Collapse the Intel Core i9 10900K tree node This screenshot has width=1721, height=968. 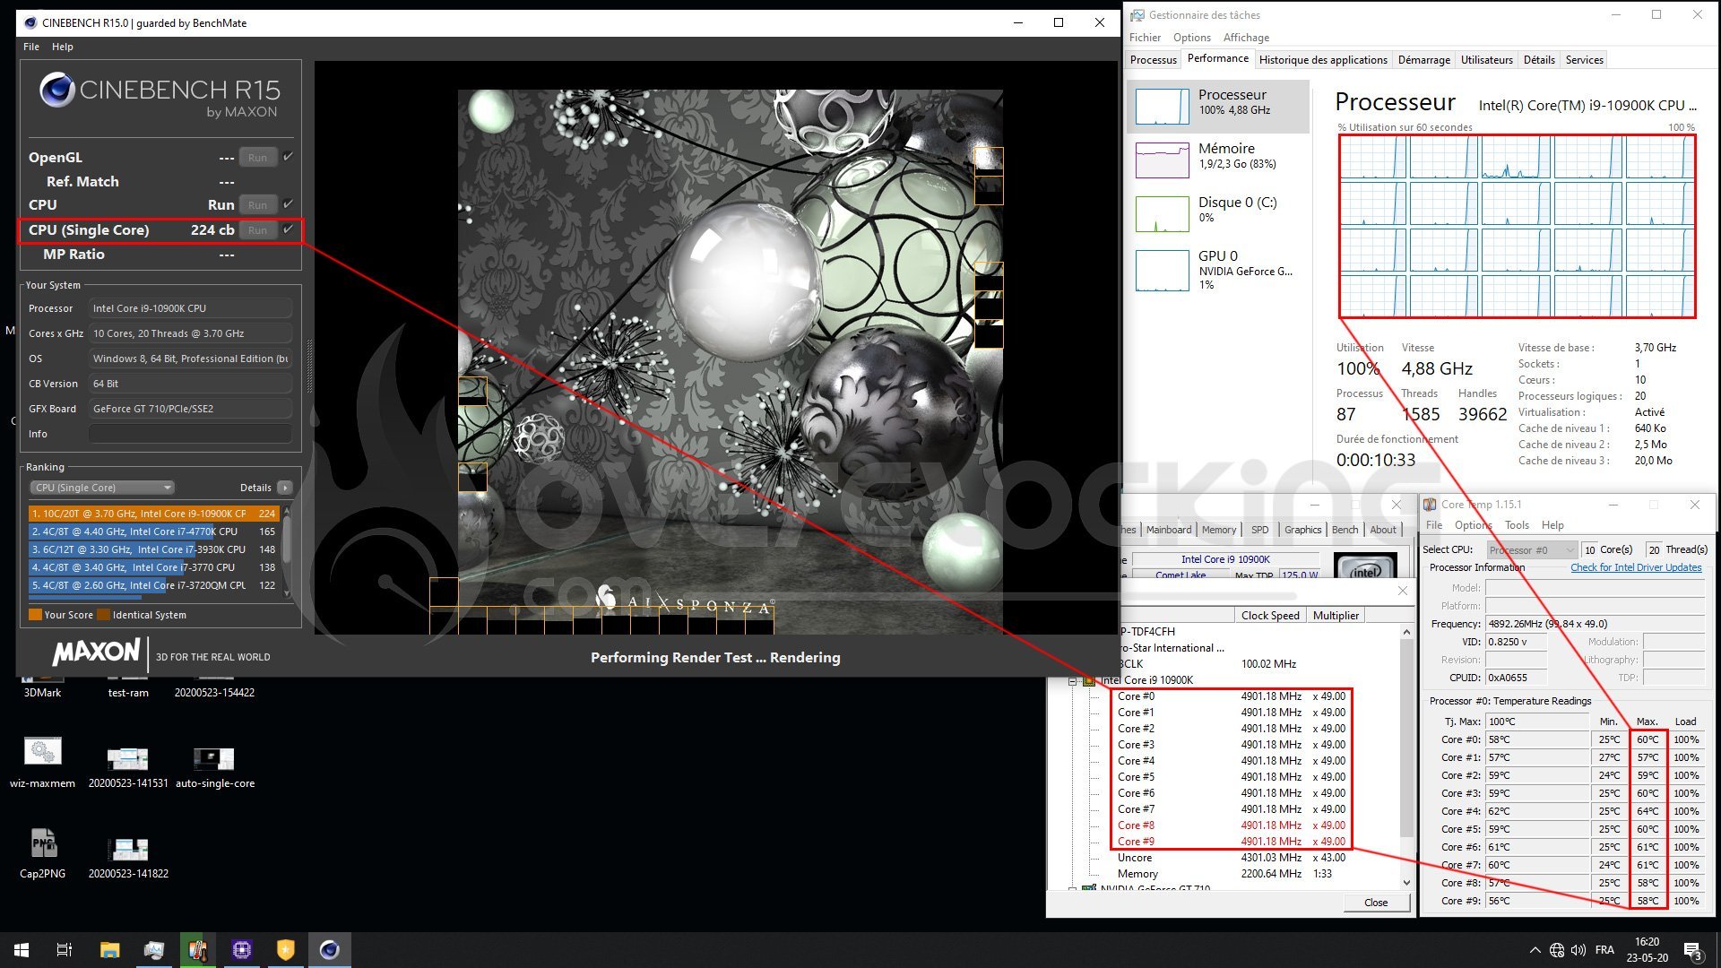click(1072, 680)
